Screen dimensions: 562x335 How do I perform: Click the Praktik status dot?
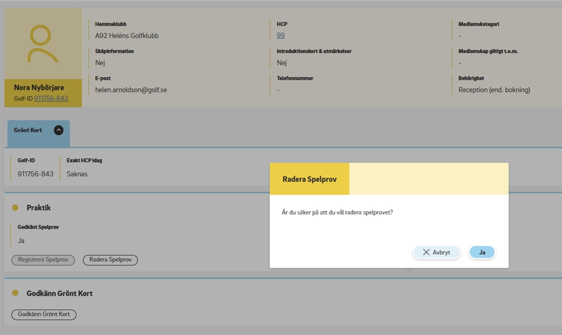15,208
